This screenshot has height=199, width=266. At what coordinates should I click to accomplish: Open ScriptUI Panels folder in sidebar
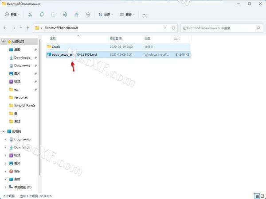pos(24,105)
